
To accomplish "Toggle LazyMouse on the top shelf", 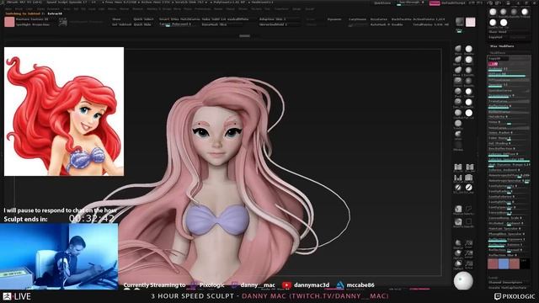I will [x=357, y=19].
